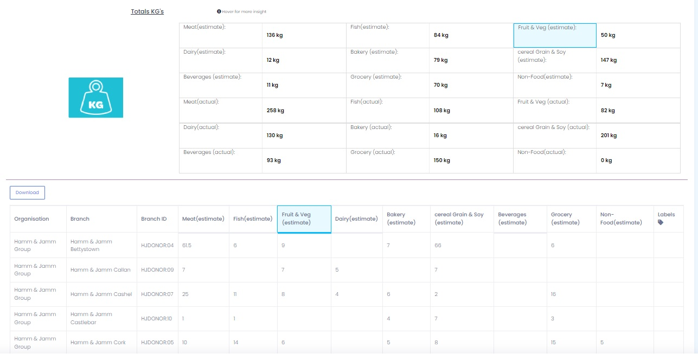Select the highlighted Fruit & Veg column header
The height and width of the screenshot is (354, 698).
(x=304, y=219)
